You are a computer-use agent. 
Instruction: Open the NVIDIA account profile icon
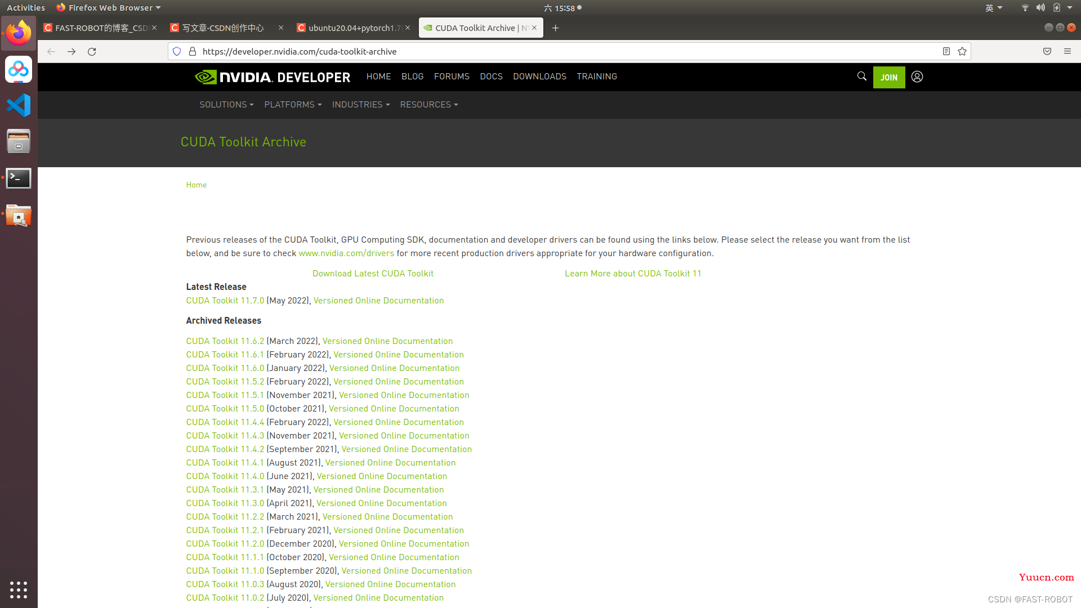tap(917, 77)
